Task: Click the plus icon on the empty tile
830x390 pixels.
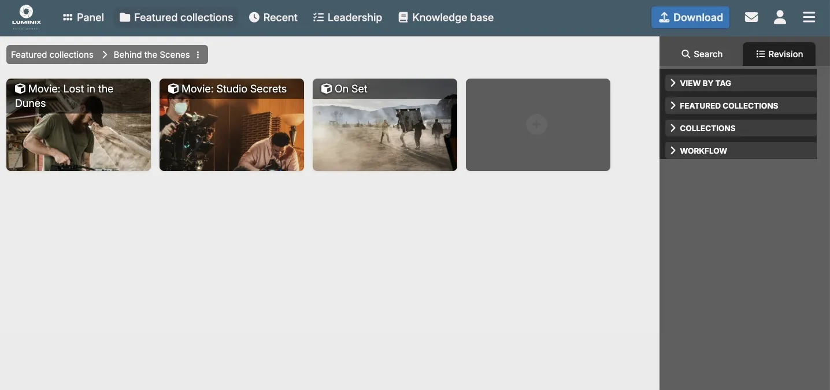Action: (536, 124)
